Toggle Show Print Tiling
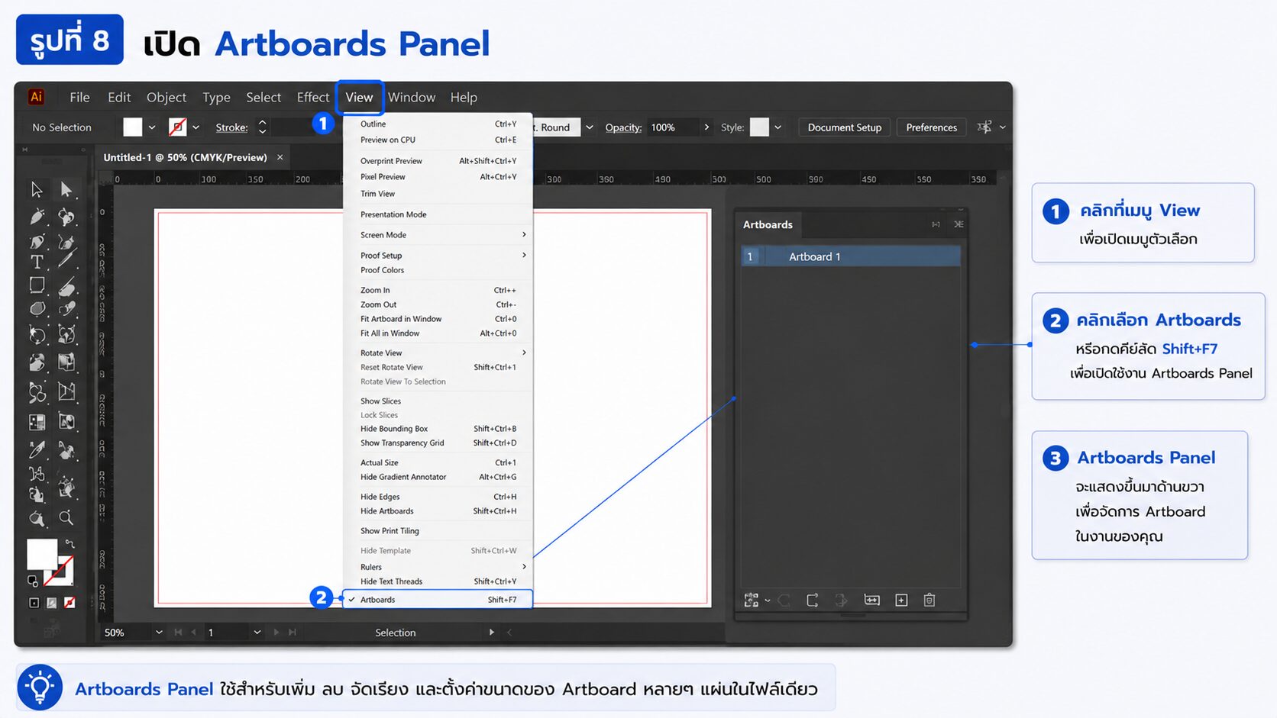 pos(438,531)
